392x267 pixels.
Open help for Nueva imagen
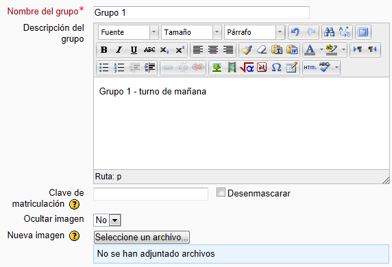point(74,236)
